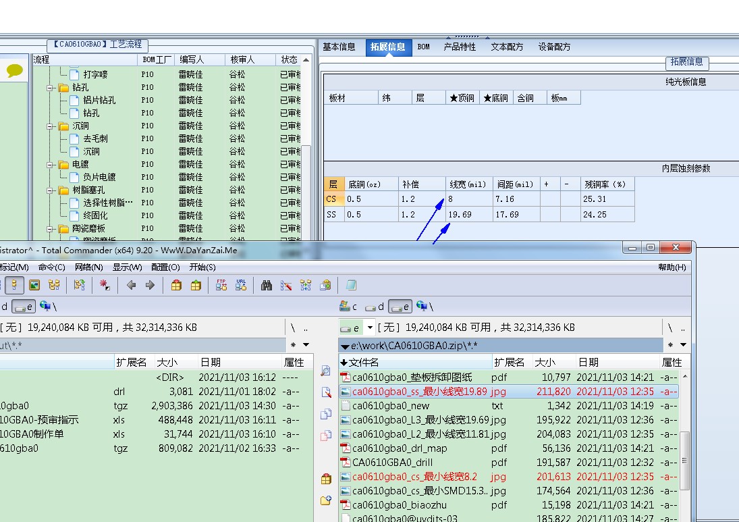The height and width of the screenshot is (522, 739).
Task: Collapse the 树脂塞孔 folder in process tree
Action: (49, 190)
